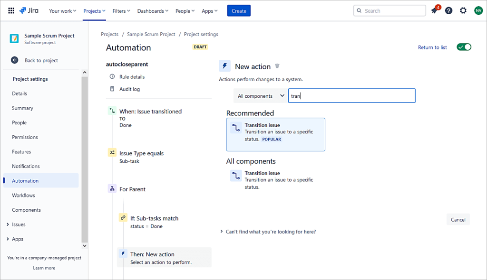Click the action search field containing tran

pos(352,96)
